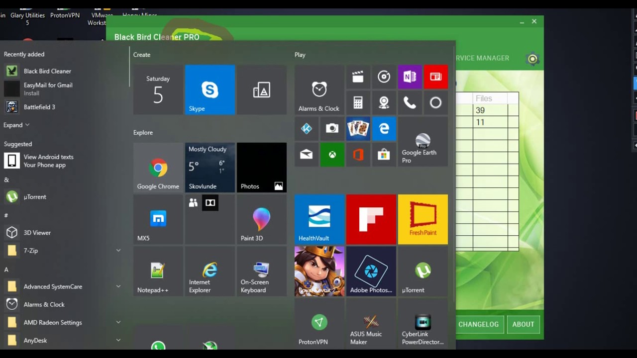Open the Royal Revolt 2 tile
The image size is (637, 358).
pos(319,271)
